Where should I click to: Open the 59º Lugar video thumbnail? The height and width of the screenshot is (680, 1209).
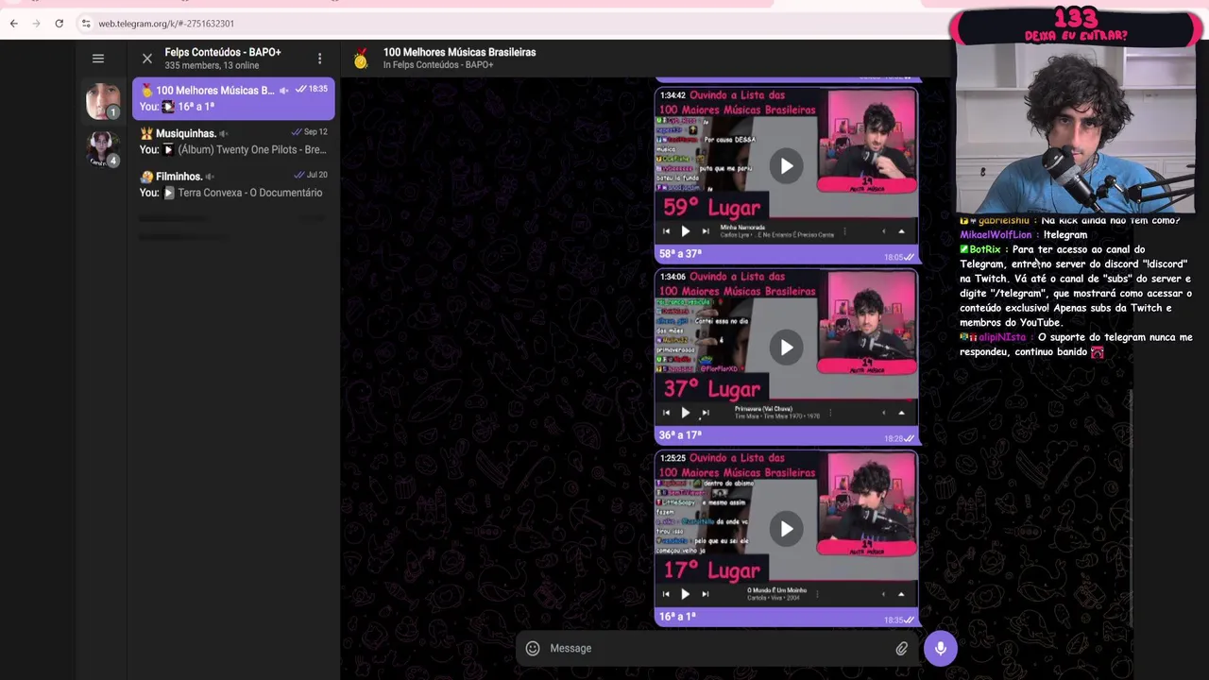(786, 166)
